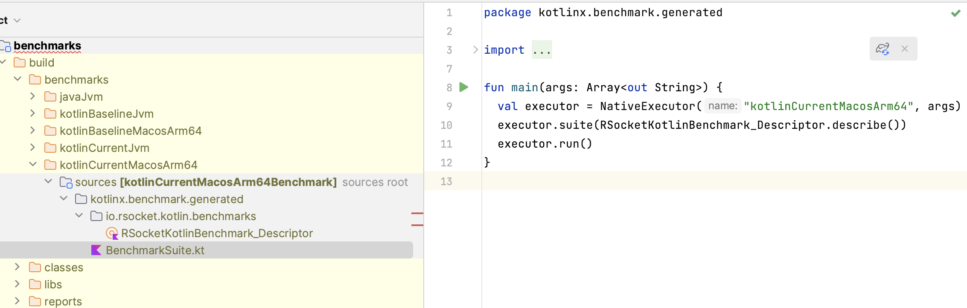Click the name: parameter hint

pyautogui.click(x=722, y=106)
